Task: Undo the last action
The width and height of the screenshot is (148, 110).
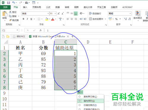Action: (x=14, y=3)
